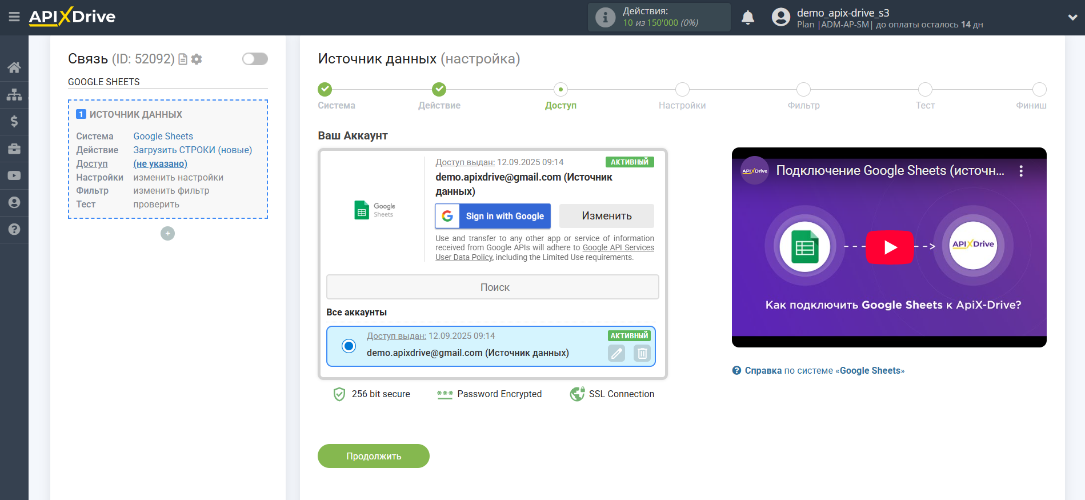Click проверить test text
Viewport: 1085px width, 500px height.
[x=156, y=204]
